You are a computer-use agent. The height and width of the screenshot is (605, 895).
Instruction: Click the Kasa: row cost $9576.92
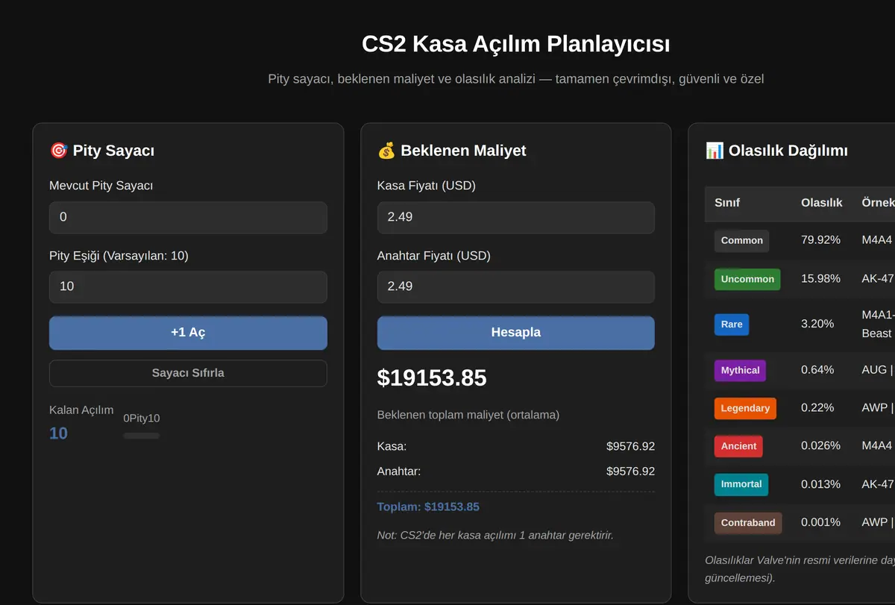pos(630,447)
